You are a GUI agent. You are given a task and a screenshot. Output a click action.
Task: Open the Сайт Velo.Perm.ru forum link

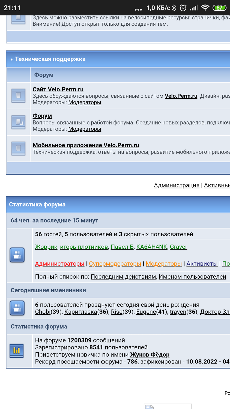(58, 89)
